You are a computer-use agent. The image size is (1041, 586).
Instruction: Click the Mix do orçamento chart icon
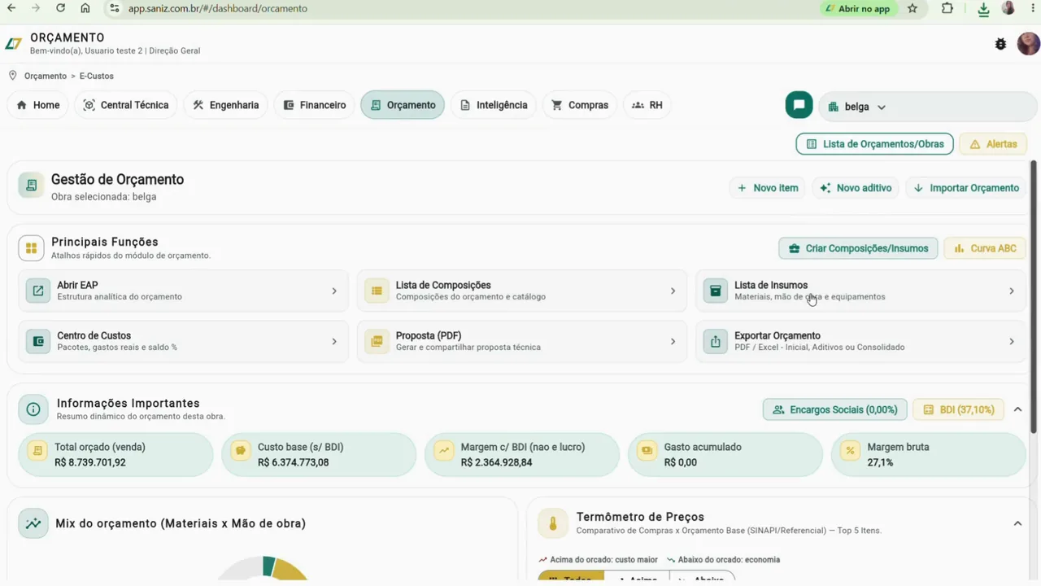pos(33,523)
